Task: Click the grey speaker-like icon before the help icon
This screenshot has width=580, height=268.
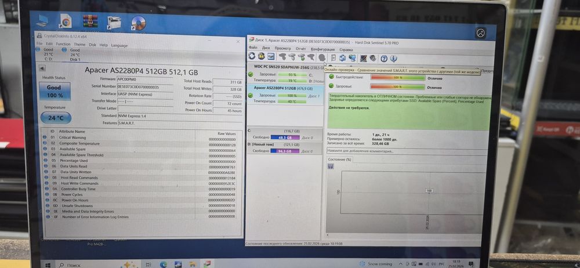Action: click(x=373, y=58)
